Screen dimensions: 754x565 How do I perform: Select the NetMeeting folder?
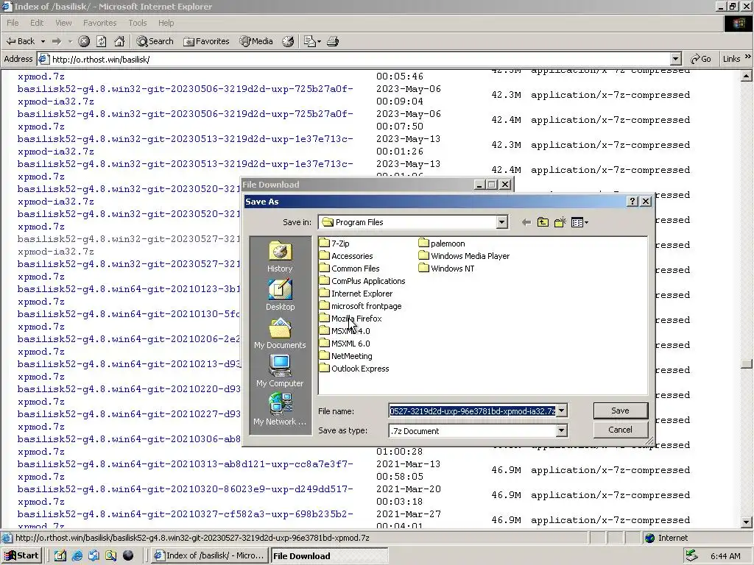pos(346,356)
